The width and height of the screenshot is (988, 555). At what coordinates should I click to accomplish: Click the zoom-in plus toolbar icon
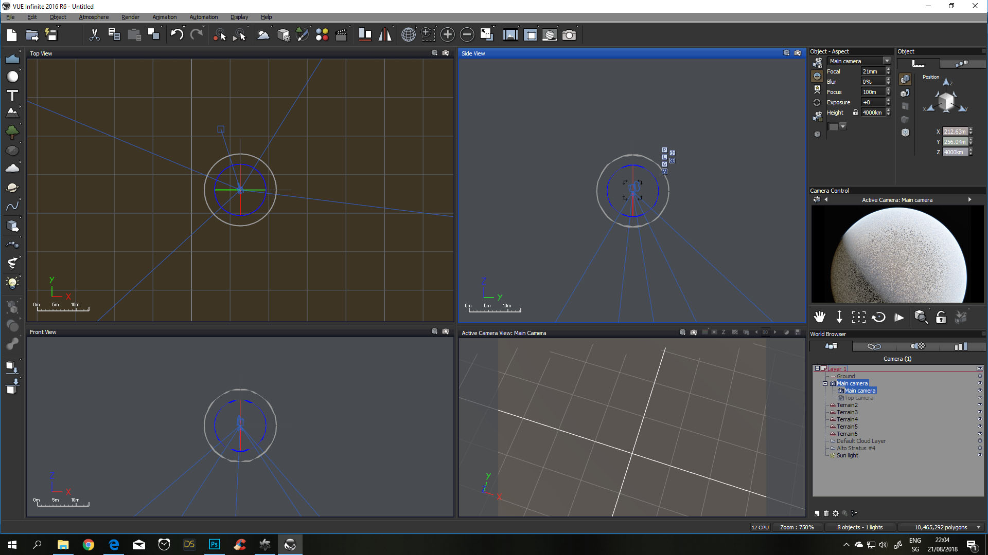tap(448, 35)
